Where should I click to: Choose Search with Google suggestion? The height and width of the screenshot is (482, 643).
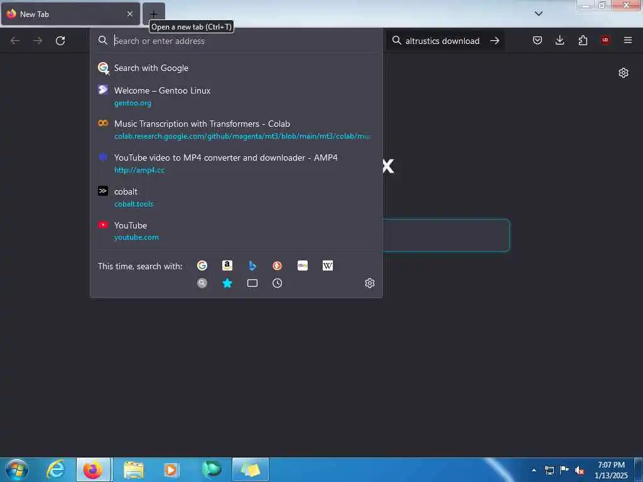[x=236, y=68]
